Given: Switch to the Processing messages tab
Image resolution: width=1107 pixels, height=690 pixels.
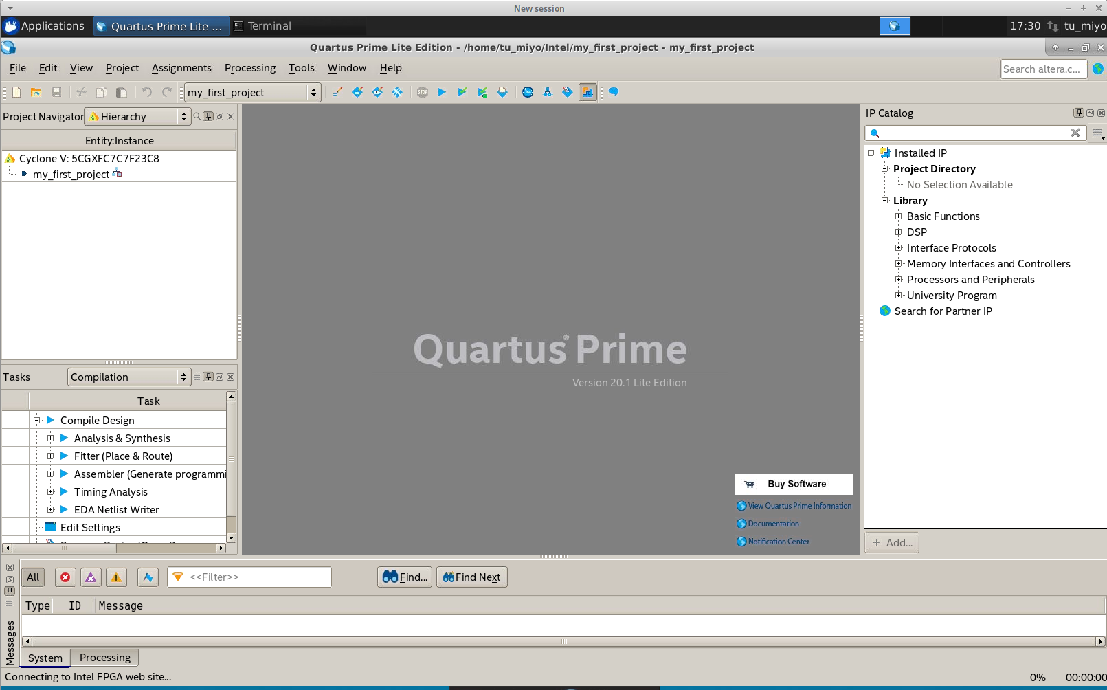Looking at the screenshot, I should [104, 658].
